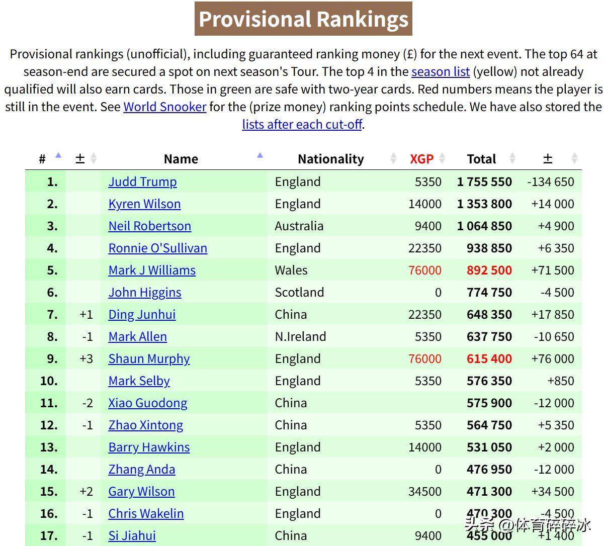
Task: Open Gary Wilson's player page
Action: (x=141, y=492)
